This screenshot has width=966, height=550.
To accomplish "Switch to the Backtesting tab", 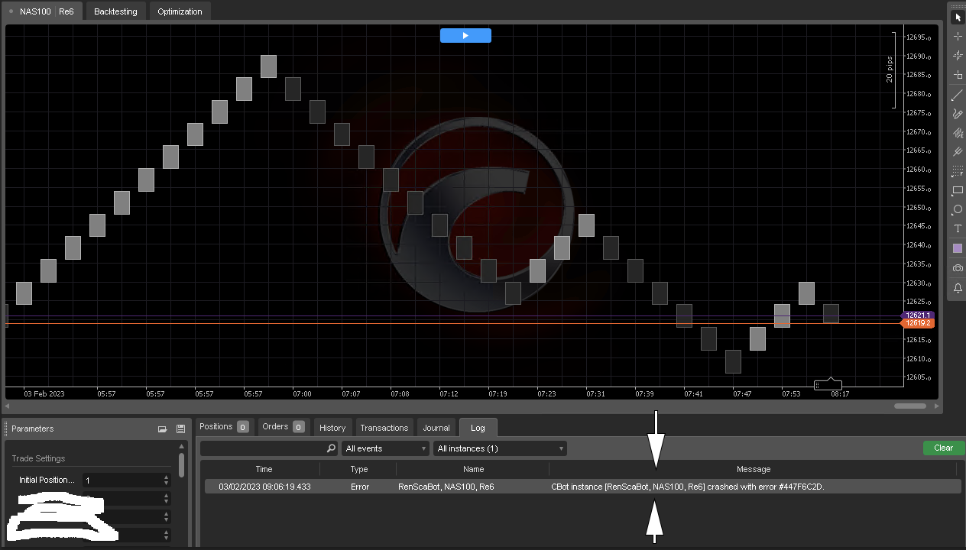I will pos(115,11).
